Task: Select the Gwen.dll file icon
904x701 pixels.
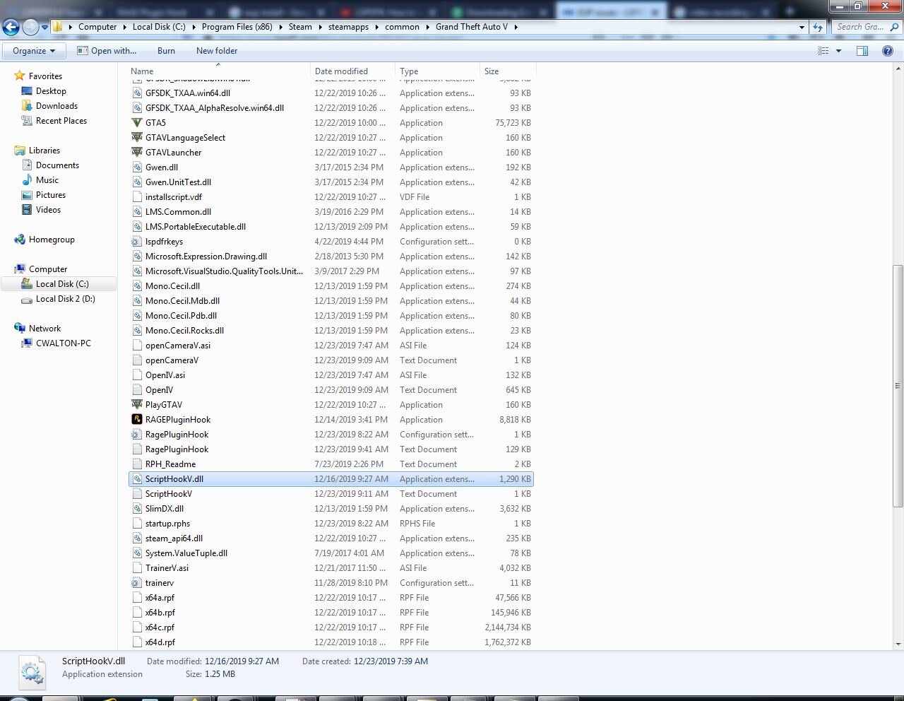Action: point(137,167)
